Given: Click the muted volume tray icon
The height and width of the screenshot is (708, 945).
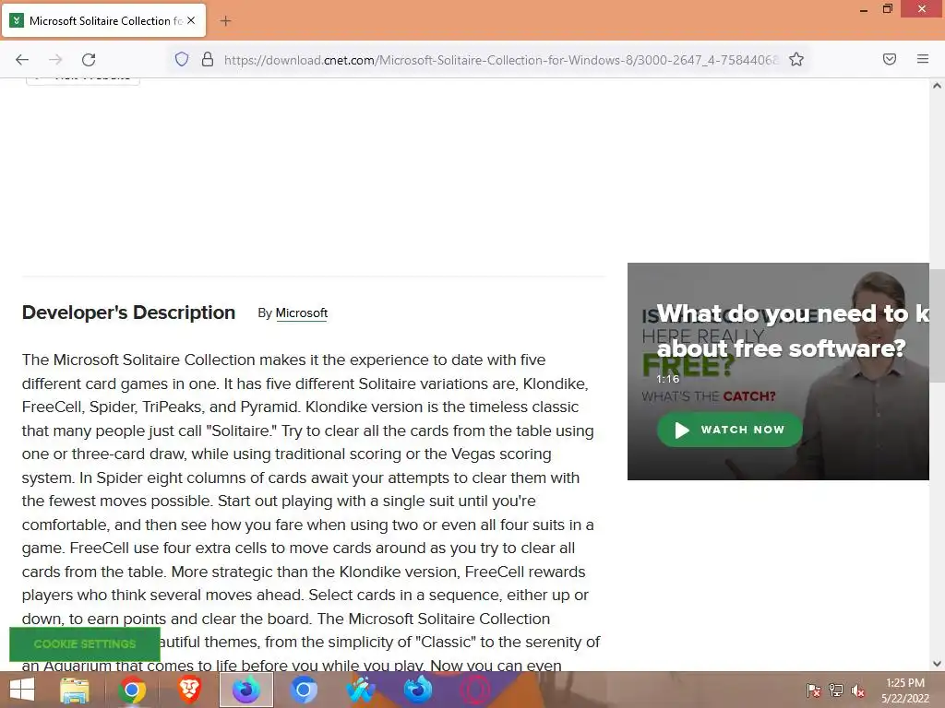Looking at the screenshot, I should (857, 690).
